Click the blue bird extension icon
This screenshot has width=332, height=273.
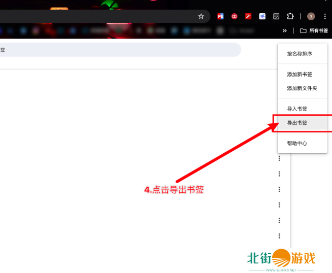[262, 16]
